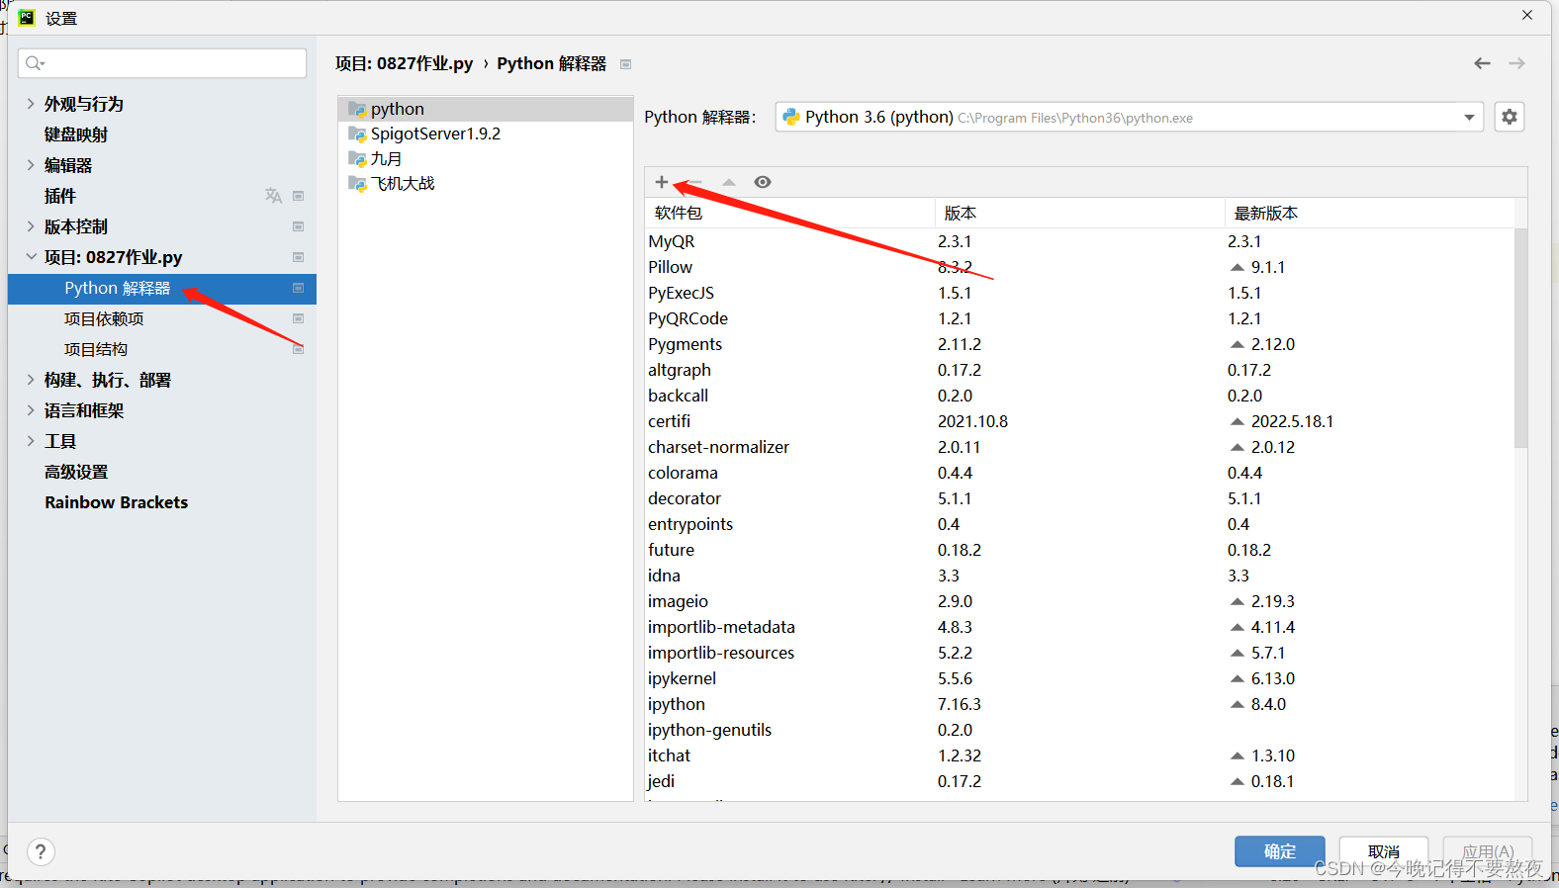Click the plus icon to install package
This screenshot has height=888, width=1559.
pyautogui.click(x=662, y=182)
